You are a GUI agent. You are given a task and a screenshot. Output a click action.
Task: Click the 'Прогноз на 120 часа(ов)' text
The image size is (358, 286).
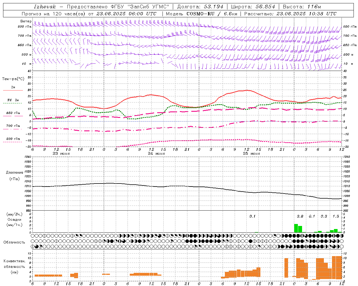coord(53,14)
